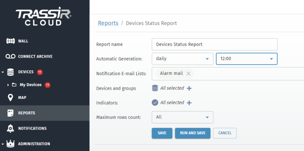Open the Wall view icon
This screenshot has height=151, width=304.
click(11, 41)
